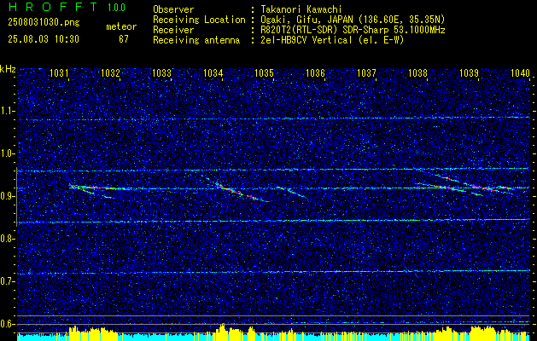Click the 1037 time axis label
537x341 pixels.
click(367, 72)
